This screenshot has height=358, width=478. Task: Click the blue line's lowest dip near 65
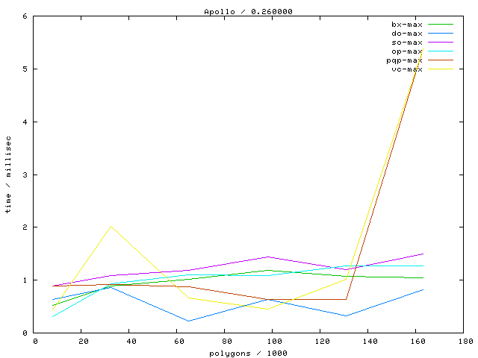pos(190,321)
